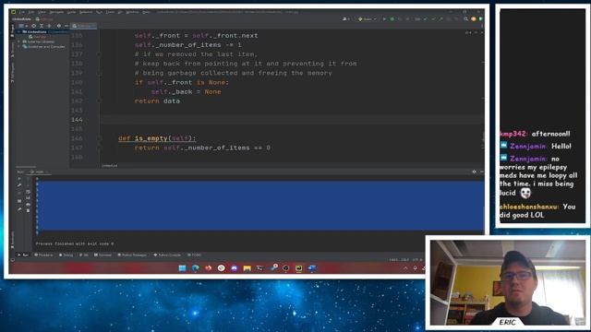Click the Debug bug icon in toolbar

pos(392,18)
